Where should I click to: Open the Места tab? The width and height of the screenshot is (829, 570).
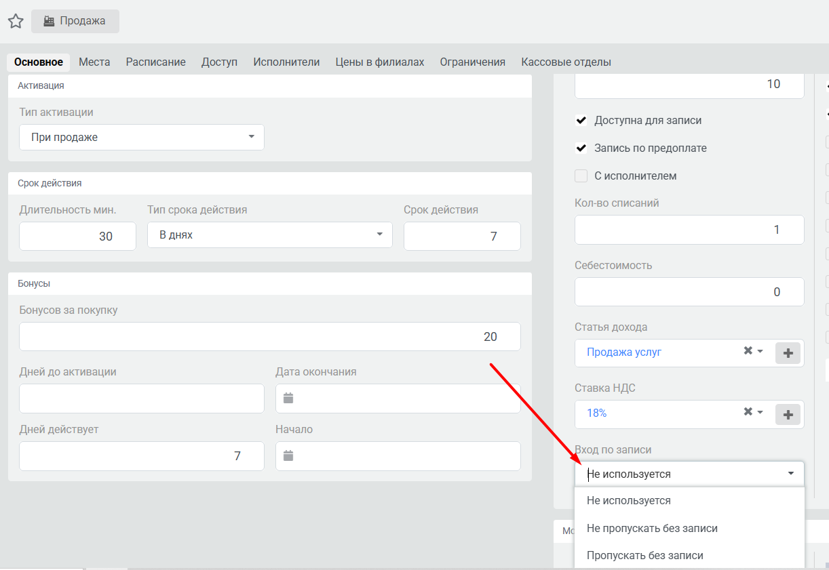click(x=94, y=62)
